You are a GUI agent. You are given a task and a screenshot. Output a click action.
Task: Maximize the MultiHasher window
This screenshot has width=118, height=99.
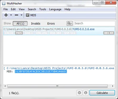pyautogui.click(x=102, y=2)
